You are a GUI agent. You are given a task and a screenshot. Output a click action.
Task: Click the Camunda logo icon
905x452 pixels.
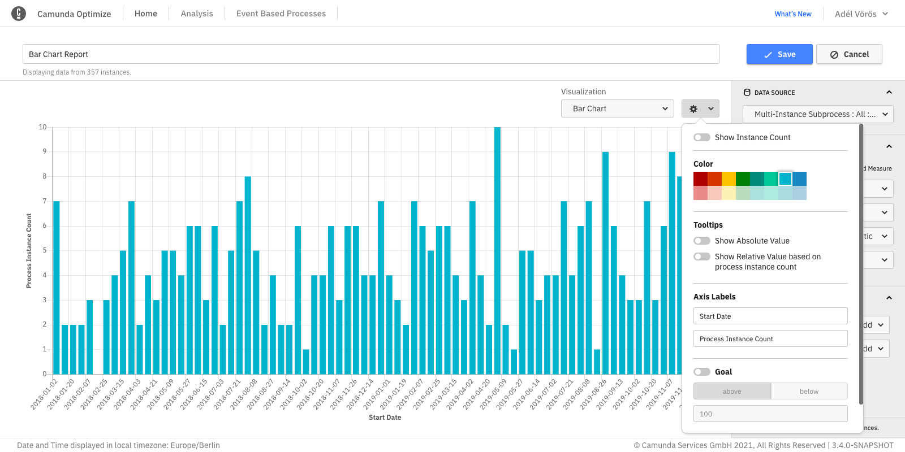(x=19, y=14)
